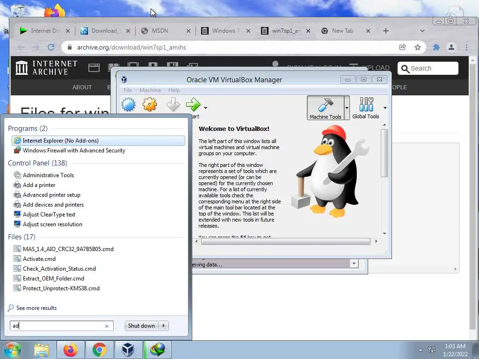Open Chrome tab search chevron

(x=422, y=31)
